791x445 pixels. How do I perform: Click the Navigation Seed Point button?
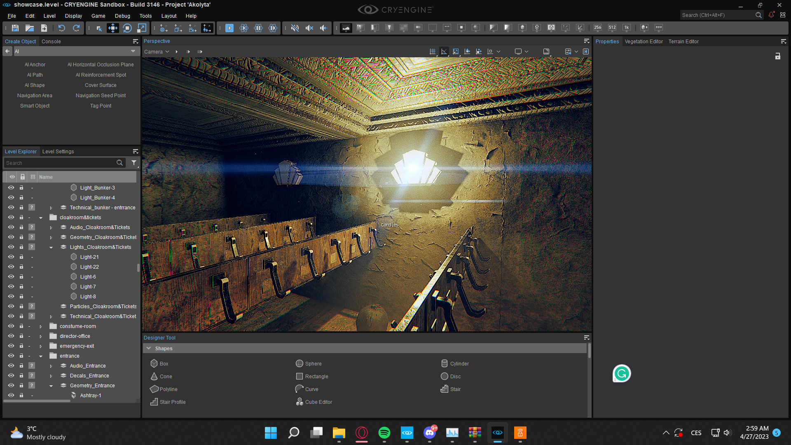[x=101, y=95]
